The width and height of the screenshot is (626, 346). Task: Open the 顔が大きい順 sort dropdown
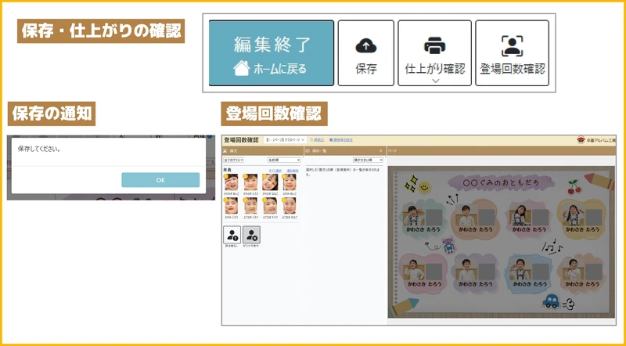368,160
